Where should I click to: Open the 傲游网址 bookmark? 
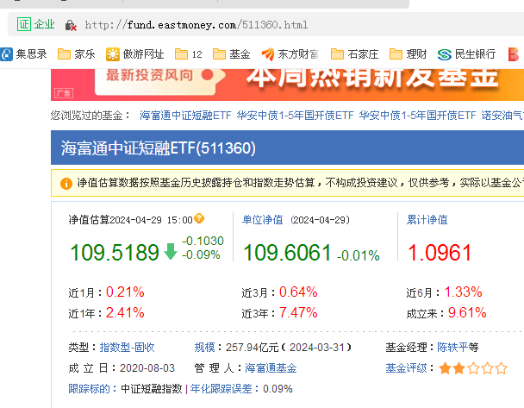134,54
